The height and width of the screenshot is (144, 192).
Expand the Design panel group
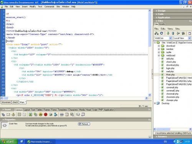pyautogui.click(x=161, y=11)
